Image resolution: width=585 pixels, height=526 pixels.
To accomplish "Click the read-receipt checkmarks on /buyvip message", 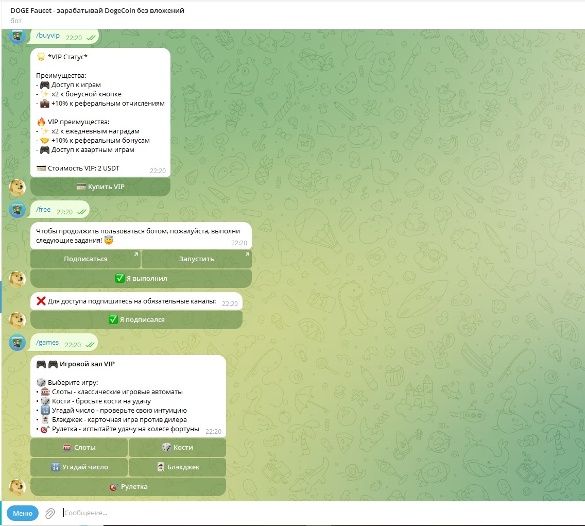I will pyautogui.click(x=91, y=38).
